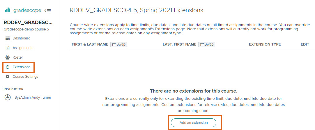Click the Course Settings gear icon

click(8, 77)
